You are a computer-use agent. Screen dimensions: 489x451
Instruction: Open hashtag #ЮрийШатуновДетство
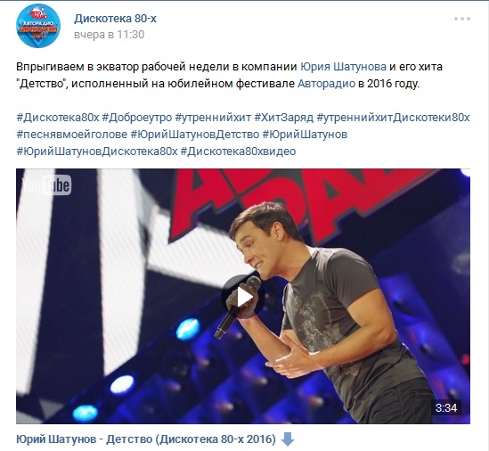194,135
